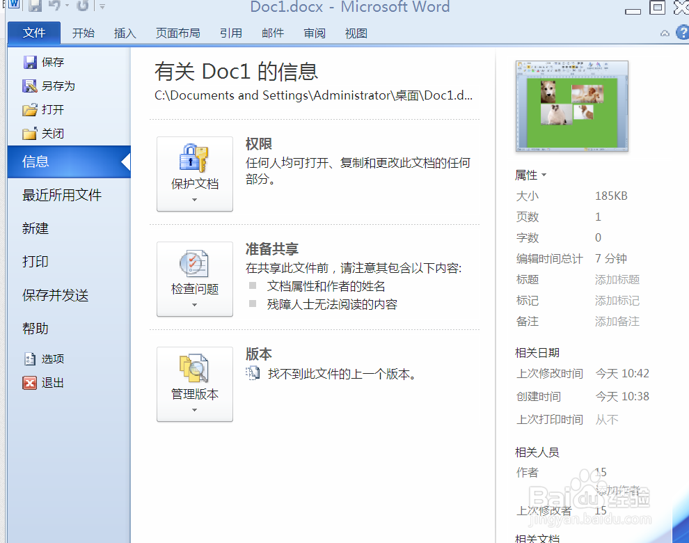
Task: Click the editing time value 7 分钟
Action: [x=611, y=258]
